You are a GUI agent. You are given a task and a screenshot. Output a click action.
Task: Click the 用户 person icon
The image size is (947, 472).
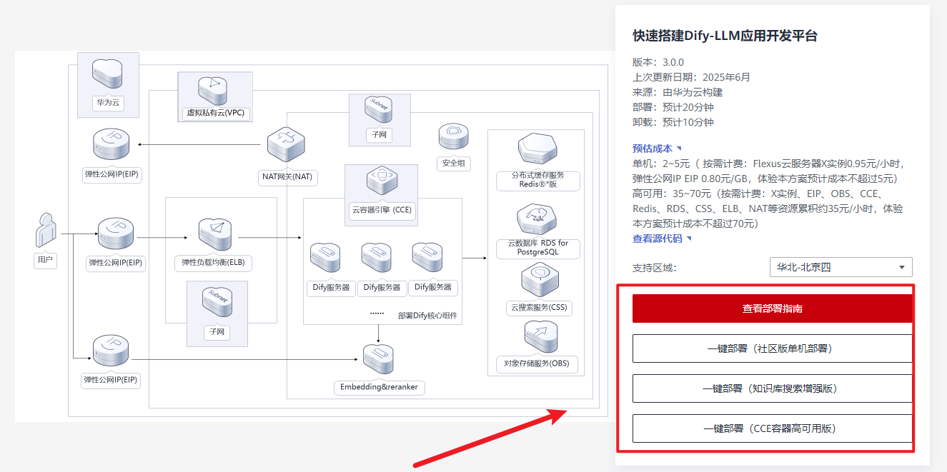(46, 231)
